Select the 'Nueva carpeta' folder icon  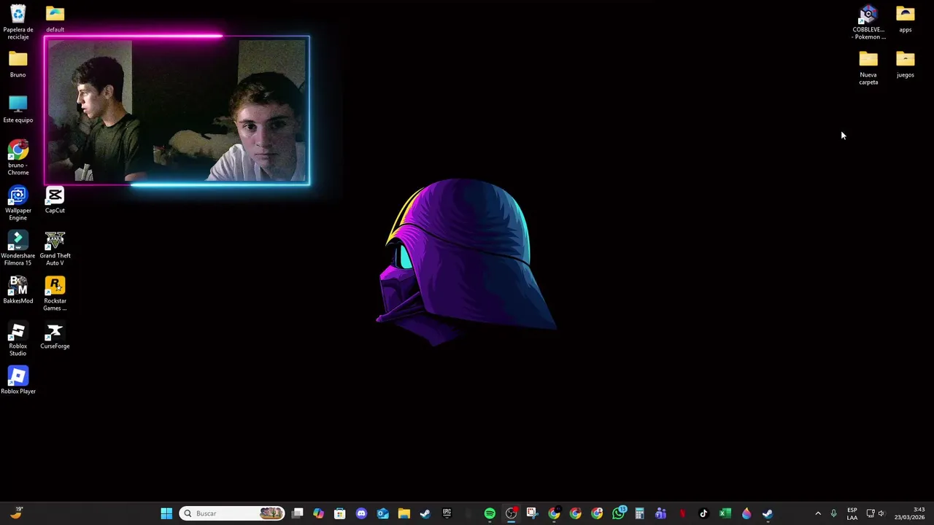[x=868, y=68]
